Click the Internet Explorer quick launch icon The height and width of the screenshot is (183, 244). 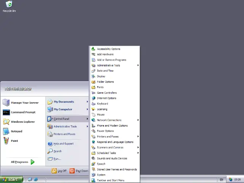[36, 180]
